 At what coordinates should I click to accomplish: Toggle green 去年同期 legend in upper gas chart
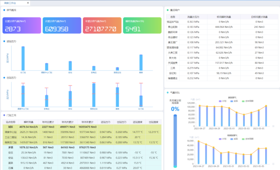pos(248,101)
